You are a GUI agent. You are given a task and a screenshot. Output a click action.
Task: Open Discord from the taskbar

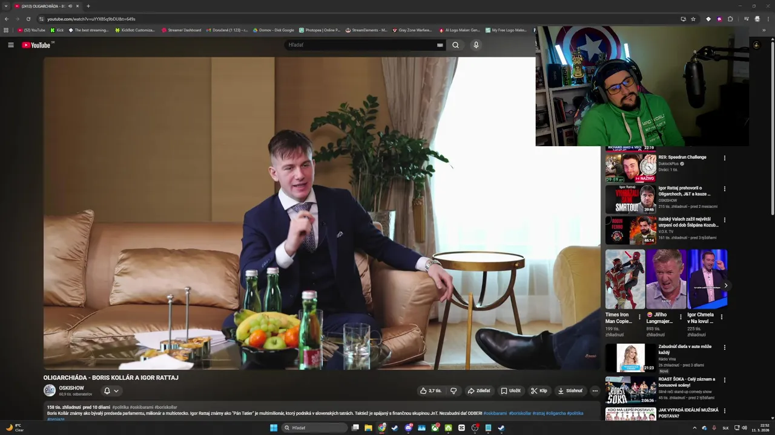[409, 428]
